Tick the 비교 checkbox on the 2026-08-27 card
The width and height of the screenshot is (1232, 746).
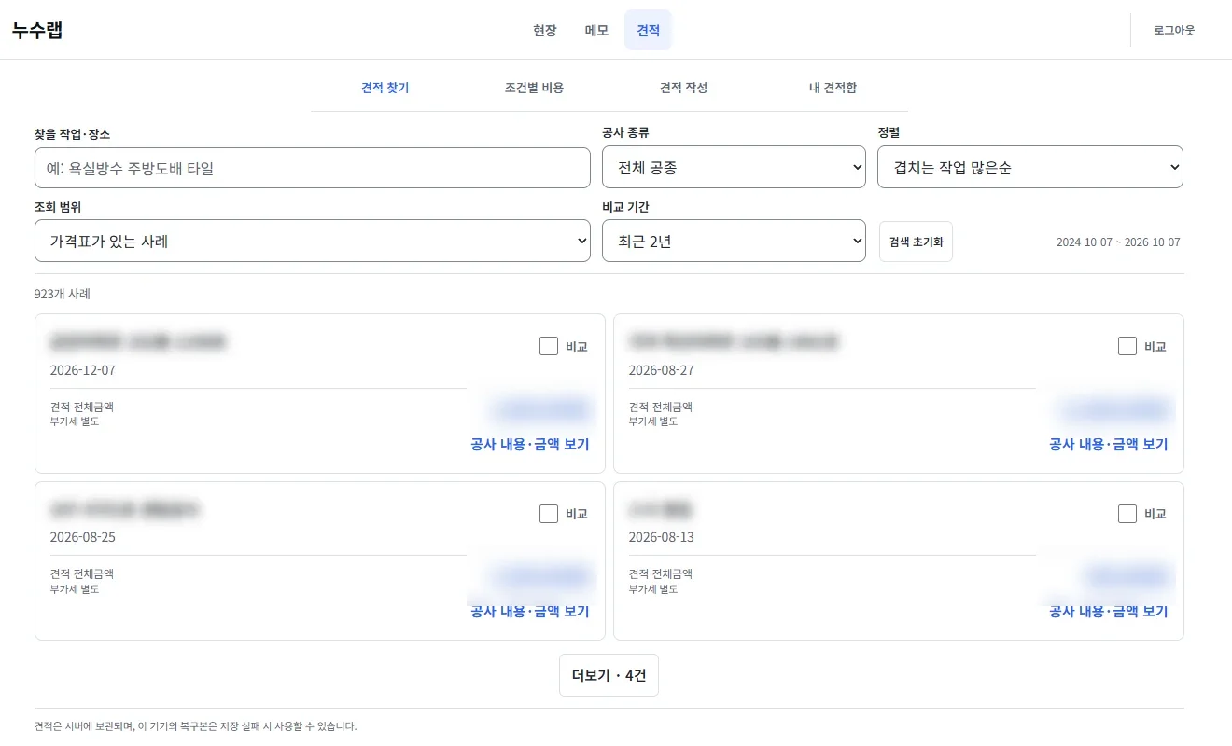click(x=1127, y=346)
